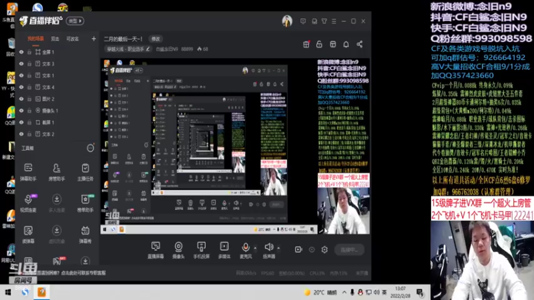
Task: Open the orange 直播伴侣 taskbar app
Action: pyautogui.click(x=41, y=292)
